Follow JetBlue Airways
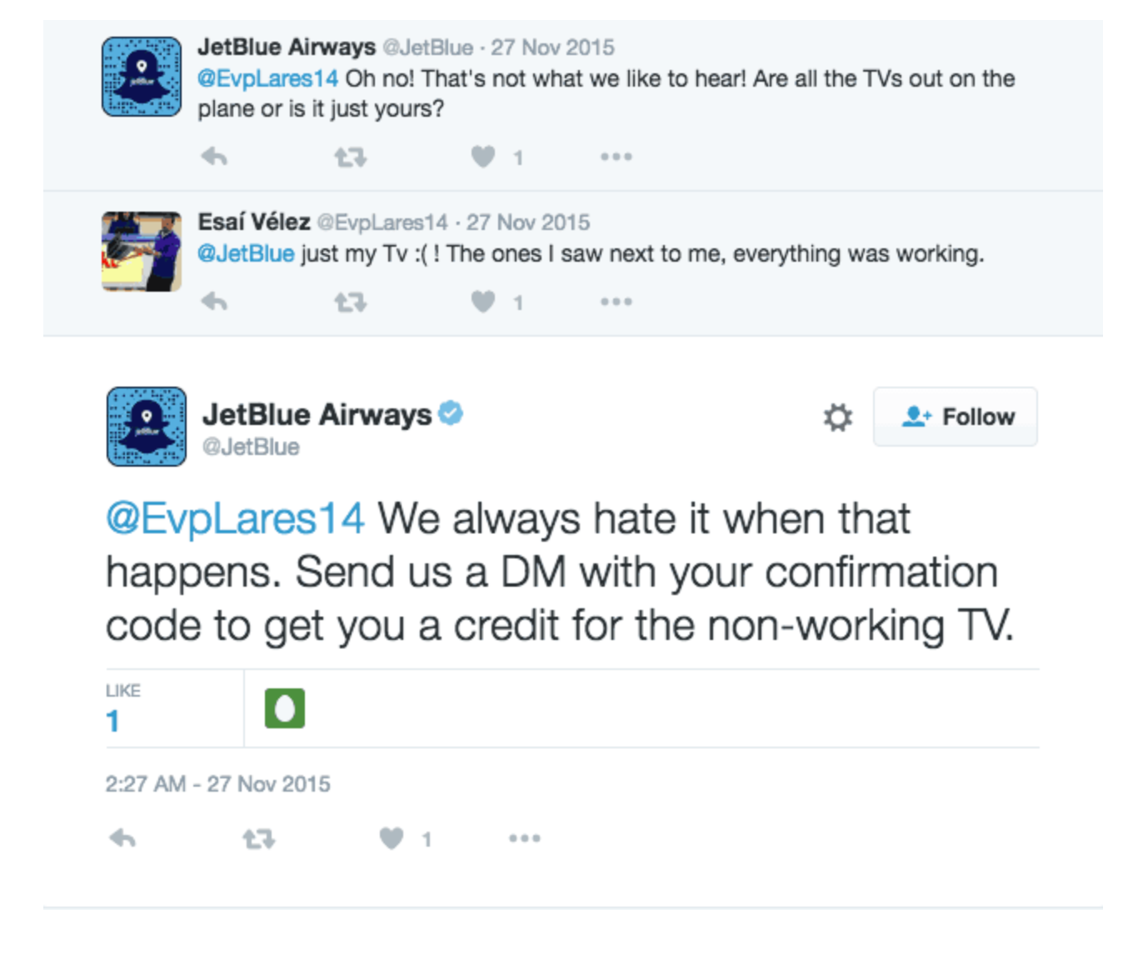The width and height of the screenshot is (1148, 955). tap(956, 417)
